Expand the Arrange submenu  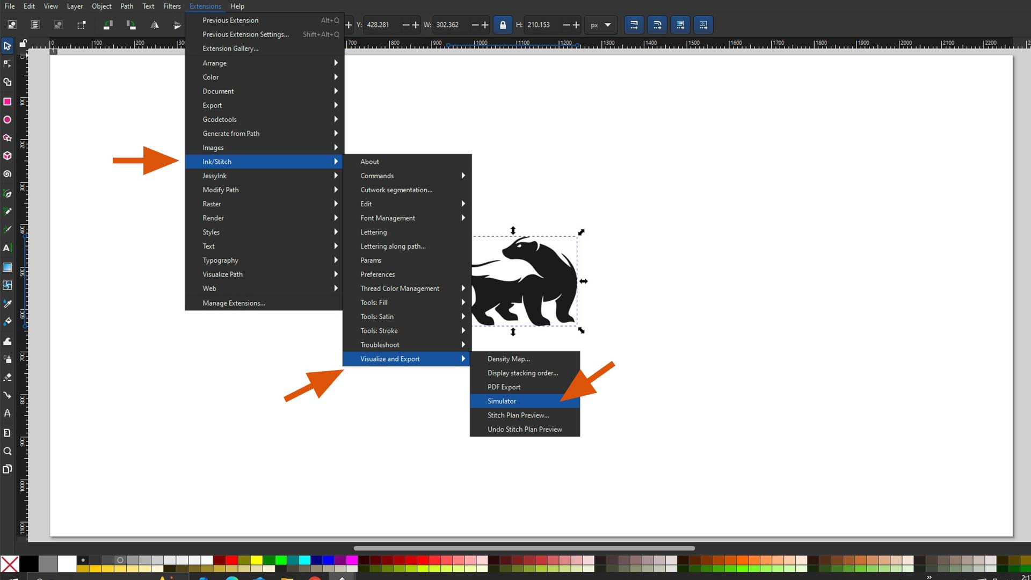pyautogui.click(x=264, y=63)
